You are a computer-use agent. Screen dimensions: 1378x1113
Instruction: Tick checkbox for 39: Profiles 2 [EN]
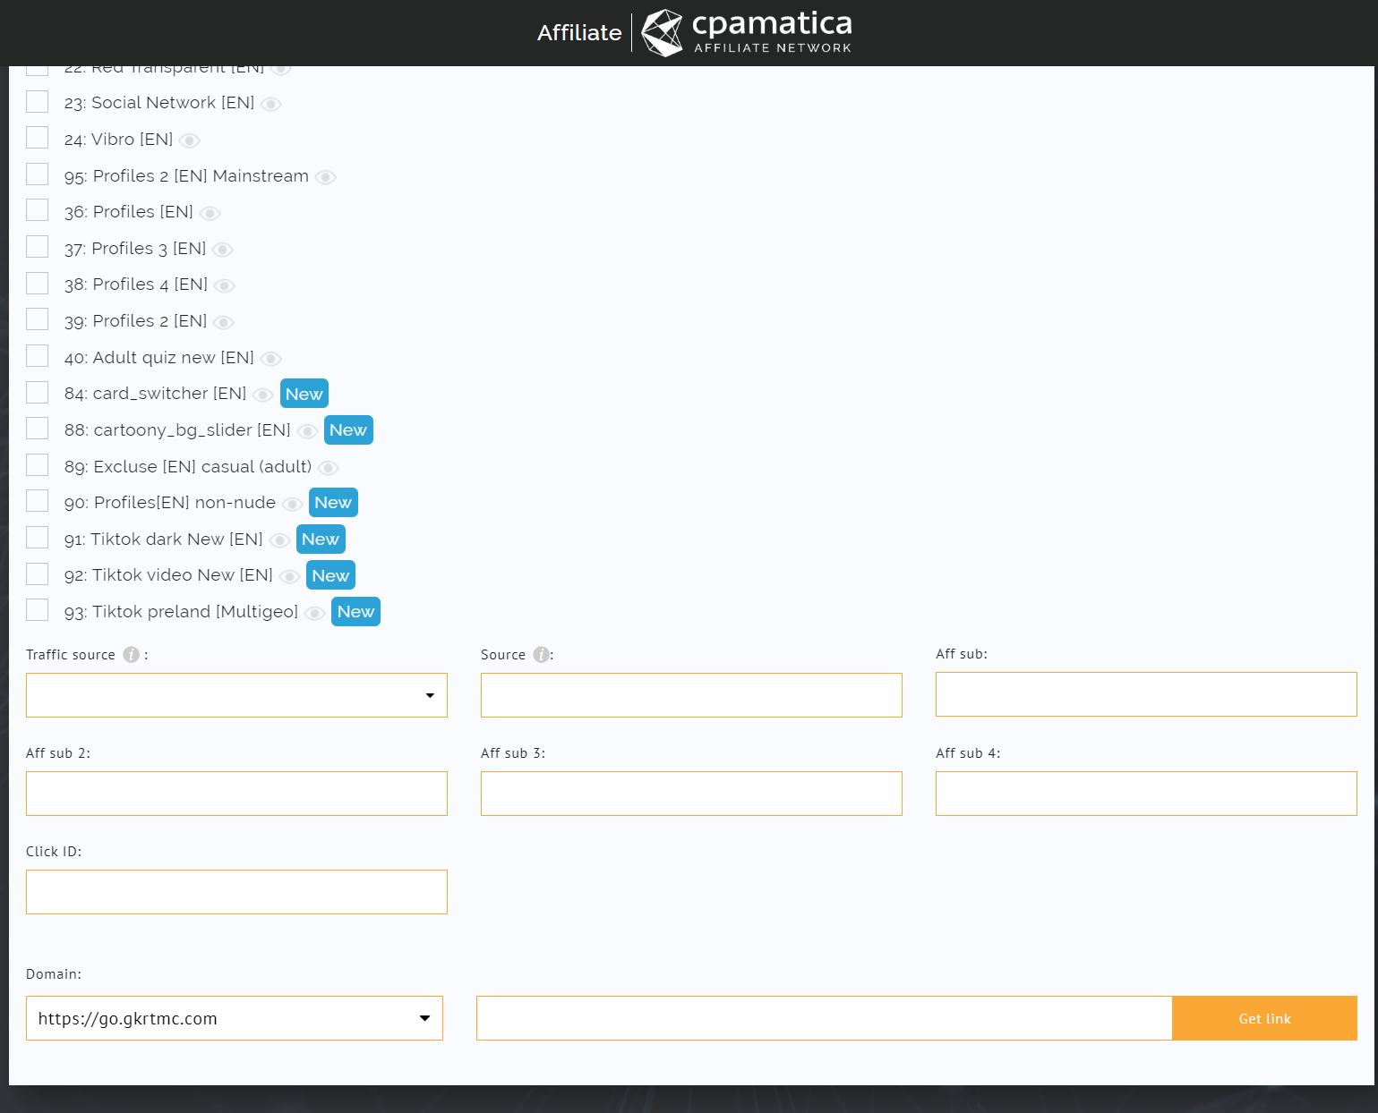[37, 319]
